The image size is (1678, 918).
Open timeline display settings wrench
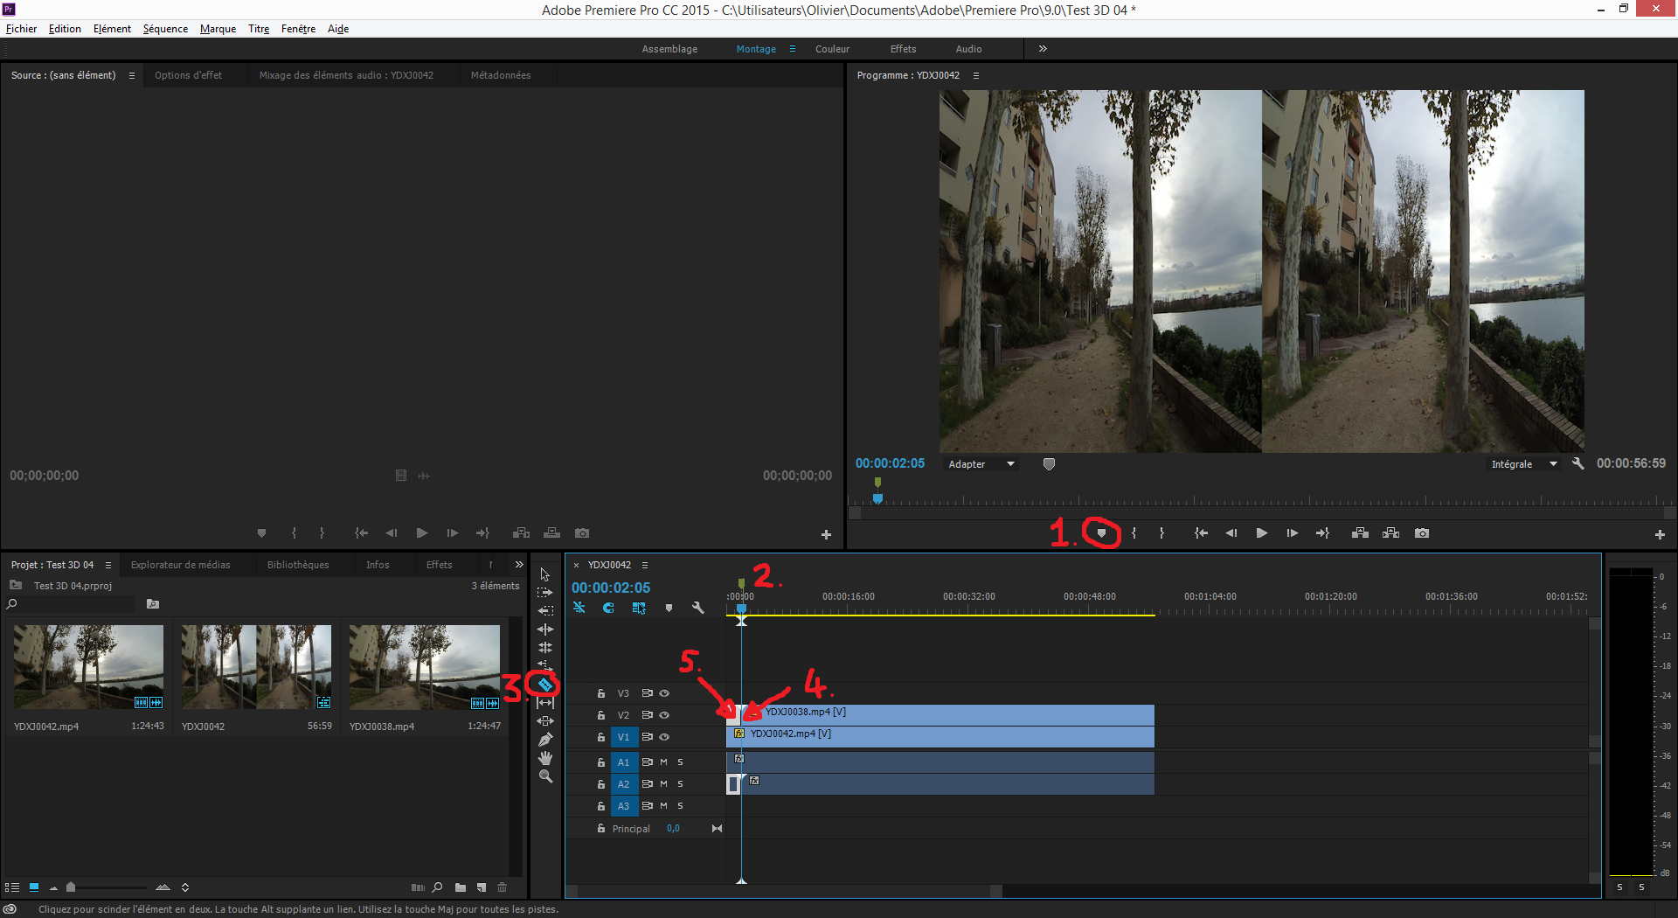click(x=697, y=608)
